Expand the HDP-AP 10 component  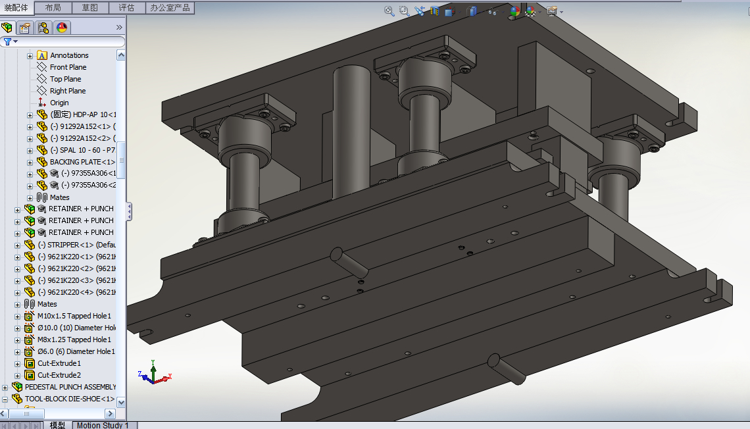coord(30,115)
